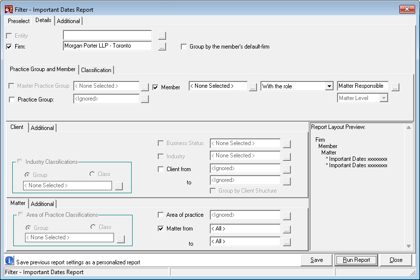Image resolution: width=420 pixels, height=280 pixels.
Task: Browse Industry options
Action: pos(286,157)
